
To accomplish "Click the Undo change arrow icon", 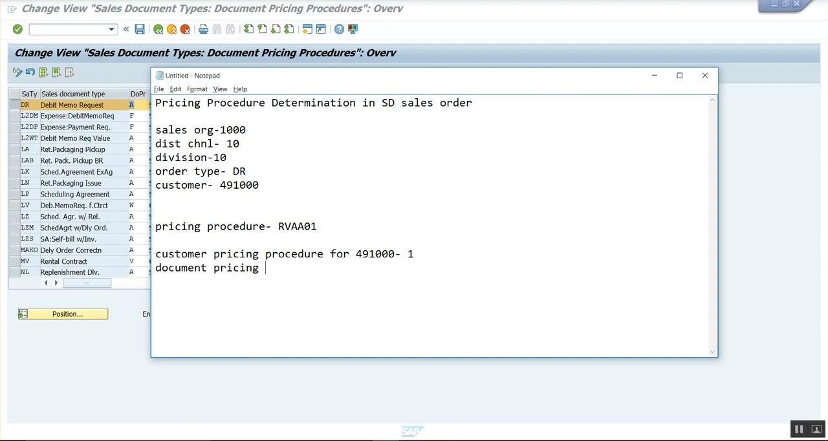I will coord(30,72).
